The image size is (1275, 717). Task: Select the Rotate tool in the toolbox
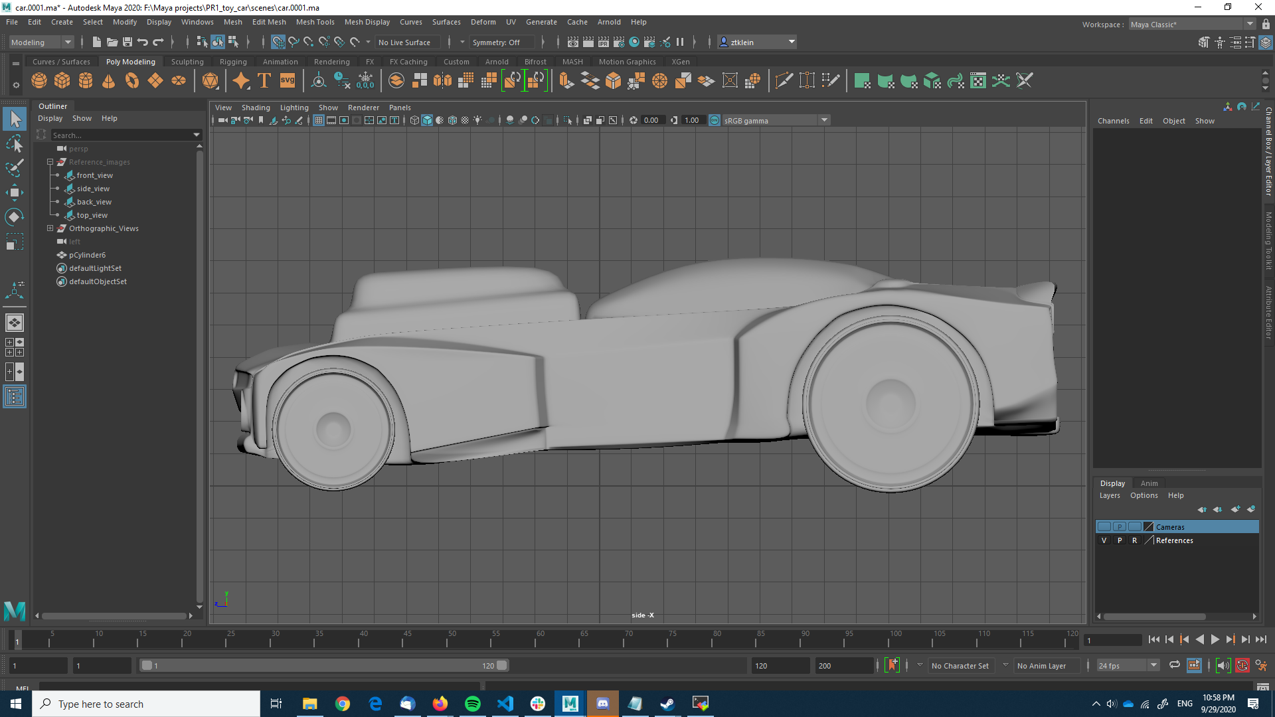pyautogui.click(x=15, y=217)
